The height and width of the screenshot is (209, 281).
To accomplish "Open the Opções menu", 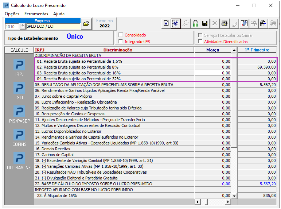I will tap(12, 14).
